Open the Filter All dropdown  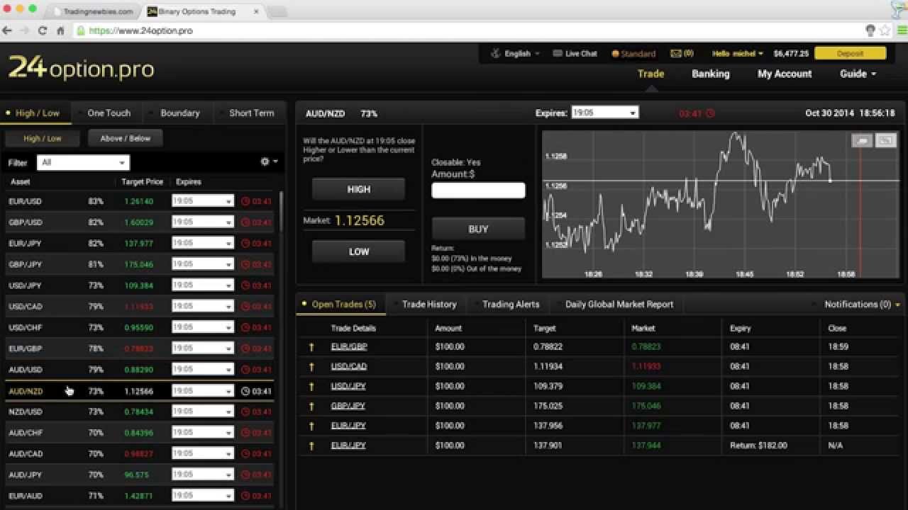(x=83, y=162)
